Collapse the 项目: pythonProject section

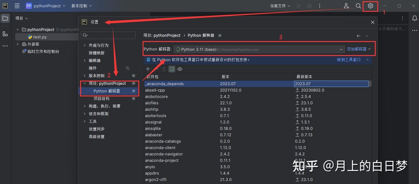tap(85, 83)
